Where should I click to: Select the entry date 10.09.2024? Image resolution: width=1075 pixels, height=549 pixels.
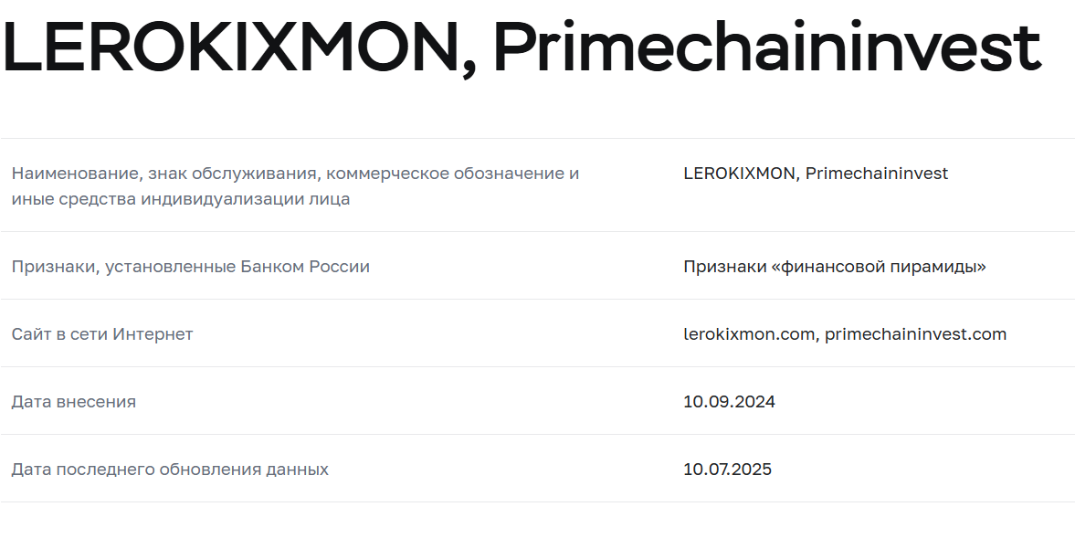pyautogui.click(x=729, y=402)
